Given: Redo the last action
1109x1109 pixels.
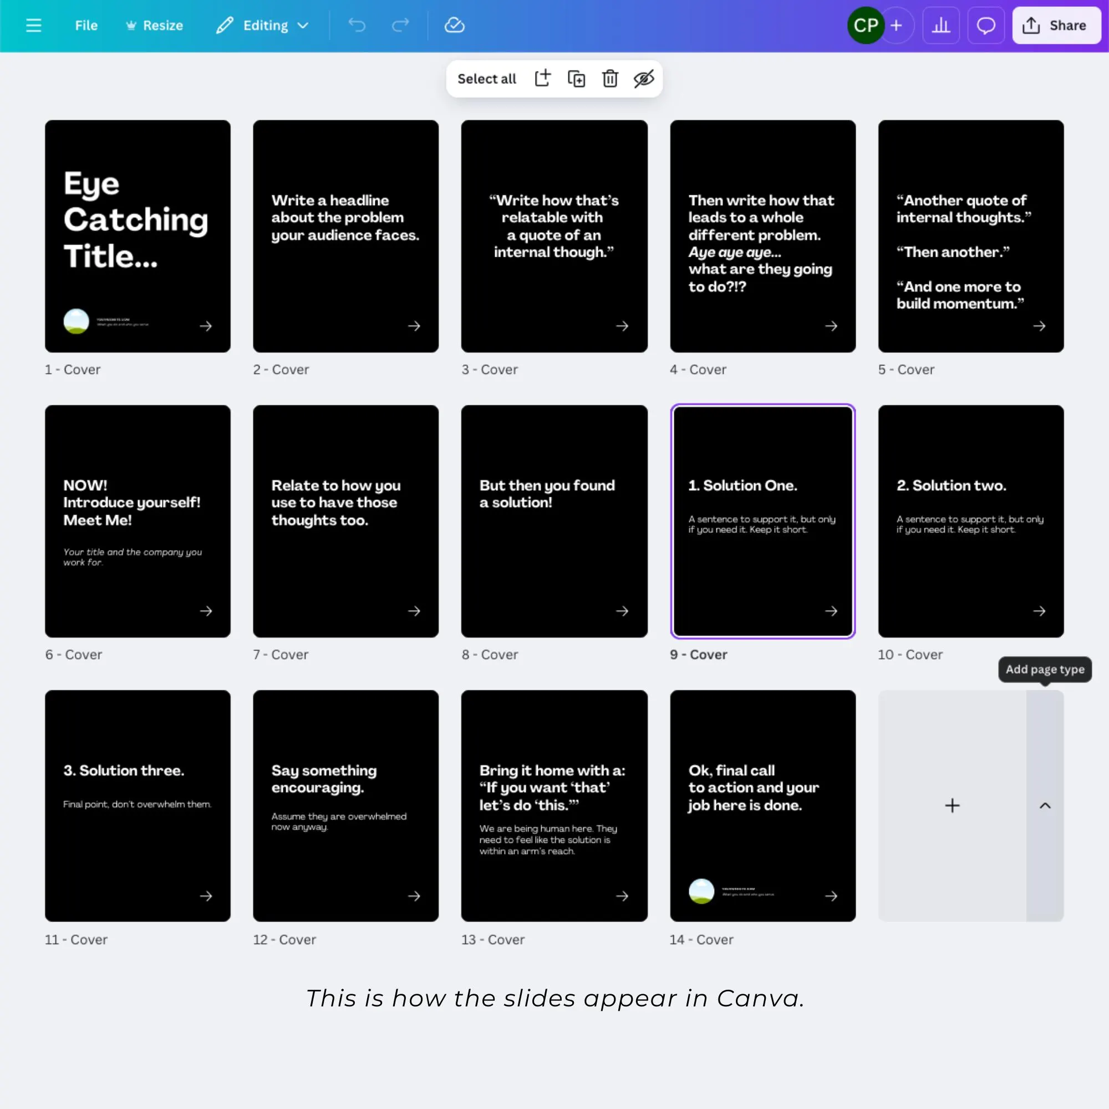Looking at the screenshot, I should [400, 26].
